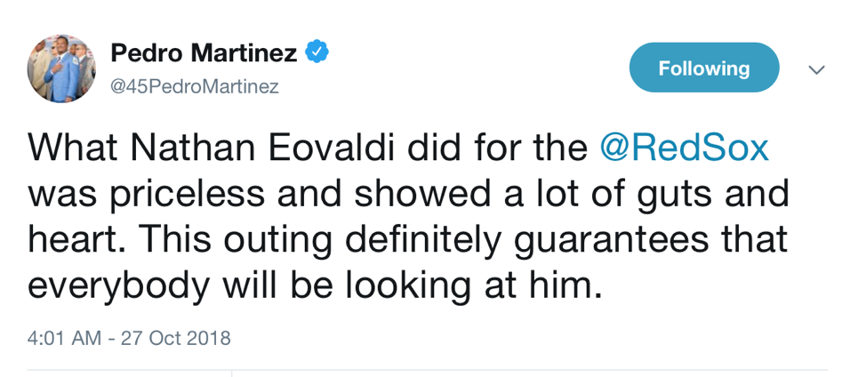This screenshot has width=866, height=377.
Task: Open the @RedSox mention link
Action: tap(684, 148)
